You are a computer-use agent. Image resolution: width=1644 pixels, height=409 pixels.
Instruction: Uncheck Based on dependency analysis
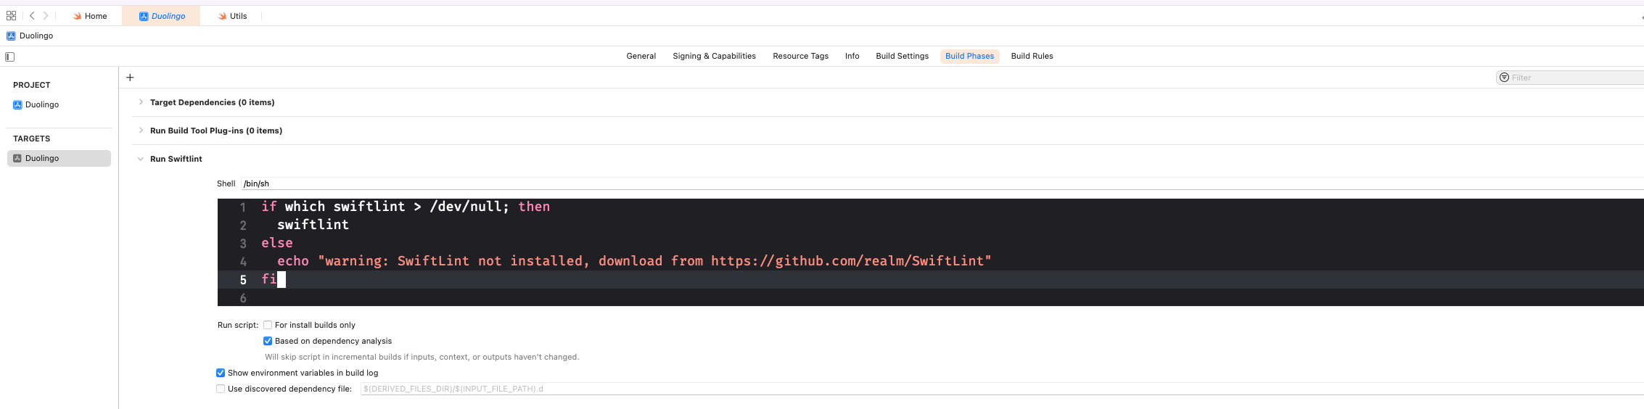pos(268,341)
